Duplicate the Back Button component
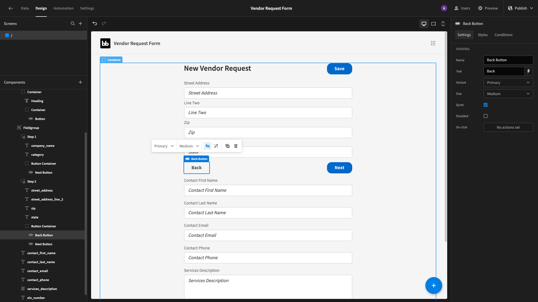Screen dimensions: 538x302 point(228,146)
